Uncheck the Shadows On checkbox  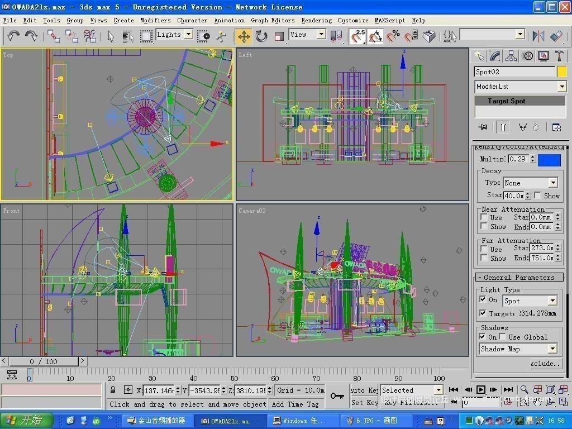(483, 337)
